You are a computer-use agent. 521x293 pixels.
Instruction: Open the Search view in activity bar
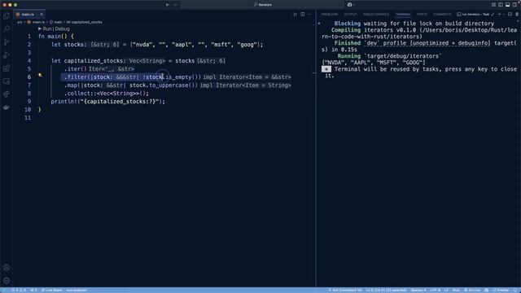tap(7, 29)
